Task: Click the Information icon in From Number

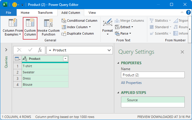Action: point(176,33)
